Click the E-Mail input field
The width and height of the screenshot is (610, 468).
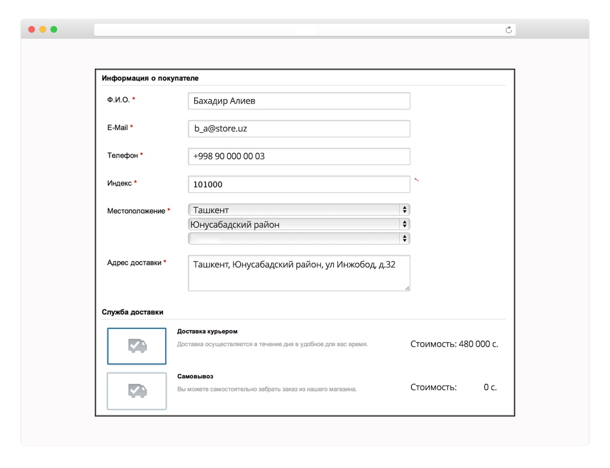coord(299,128)
